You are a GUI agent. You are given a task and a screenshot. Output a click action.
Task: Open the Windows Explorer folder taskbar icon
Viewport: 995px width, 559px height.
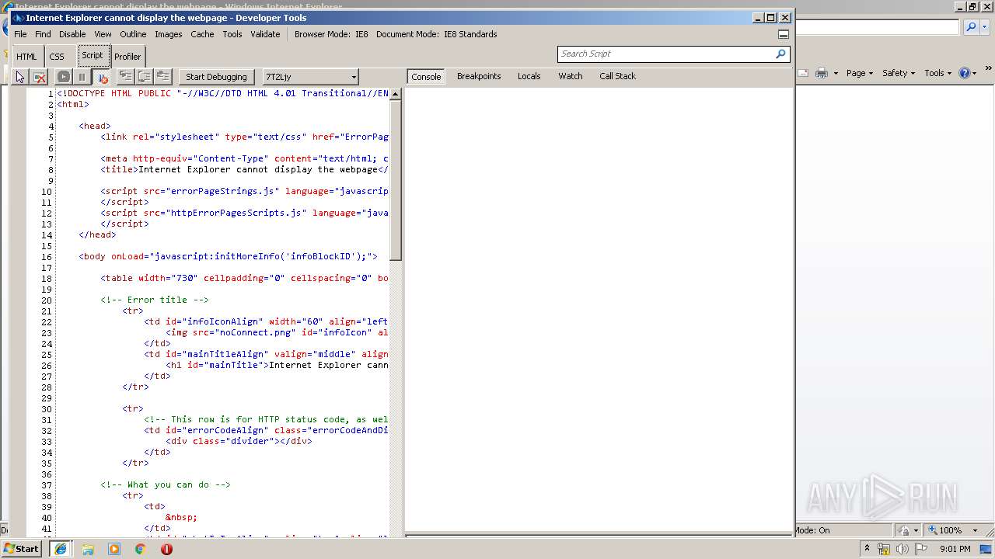pyautogui.click(x=88, y=549)
